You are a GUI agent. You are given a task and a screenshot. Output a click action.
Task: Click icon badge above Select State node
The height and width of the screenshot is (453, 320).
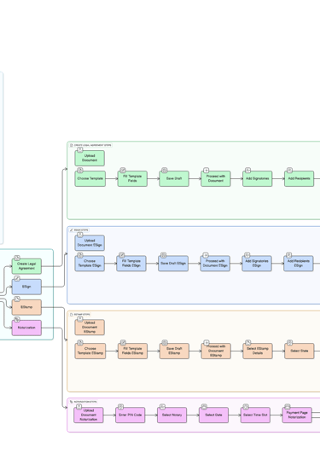coord(289,343)
